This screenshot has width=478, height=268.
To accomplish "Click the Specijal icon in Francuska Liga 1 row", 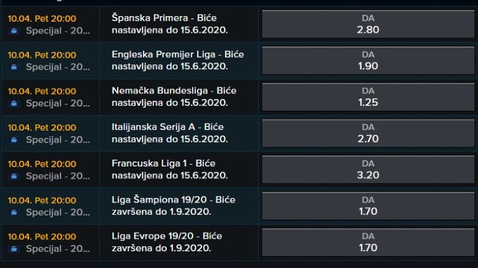I will [14, 176].
